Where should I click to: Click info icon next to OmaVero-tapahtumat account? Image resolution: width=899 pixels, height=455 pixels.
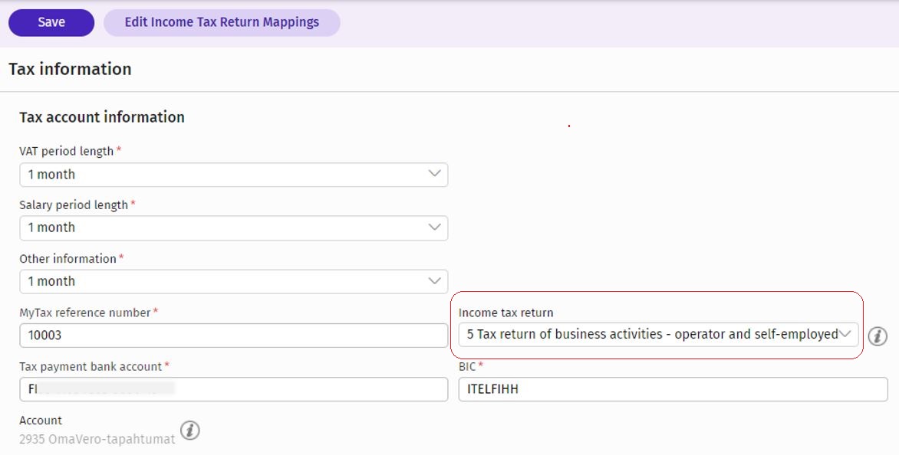189,430
